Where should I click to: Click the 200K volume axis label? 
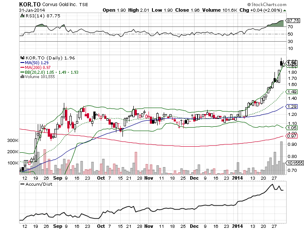coord(13,152)
